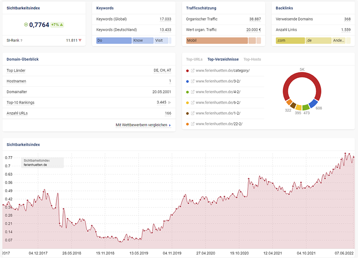Open the www.ferienhuetten.de/6-2/ directory link
Screen dimensions: 358x258
tap(218, 103)
